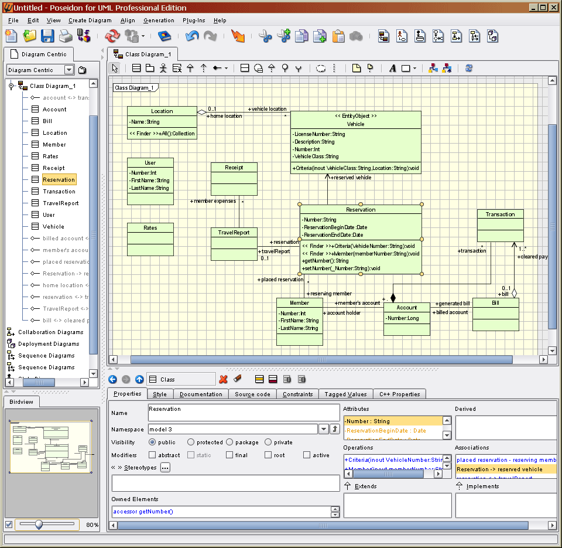The image size is (562, 548).
Task: Select the protected visibility radio button
Action: coord(191,442)
